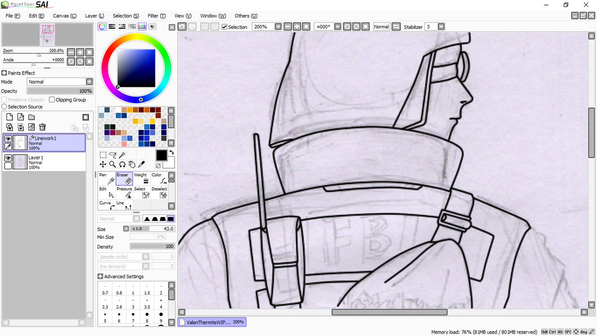The image size is (597, 336).
Task: Clear the selected layer with eraser icon
Action: tap(31, 127)
